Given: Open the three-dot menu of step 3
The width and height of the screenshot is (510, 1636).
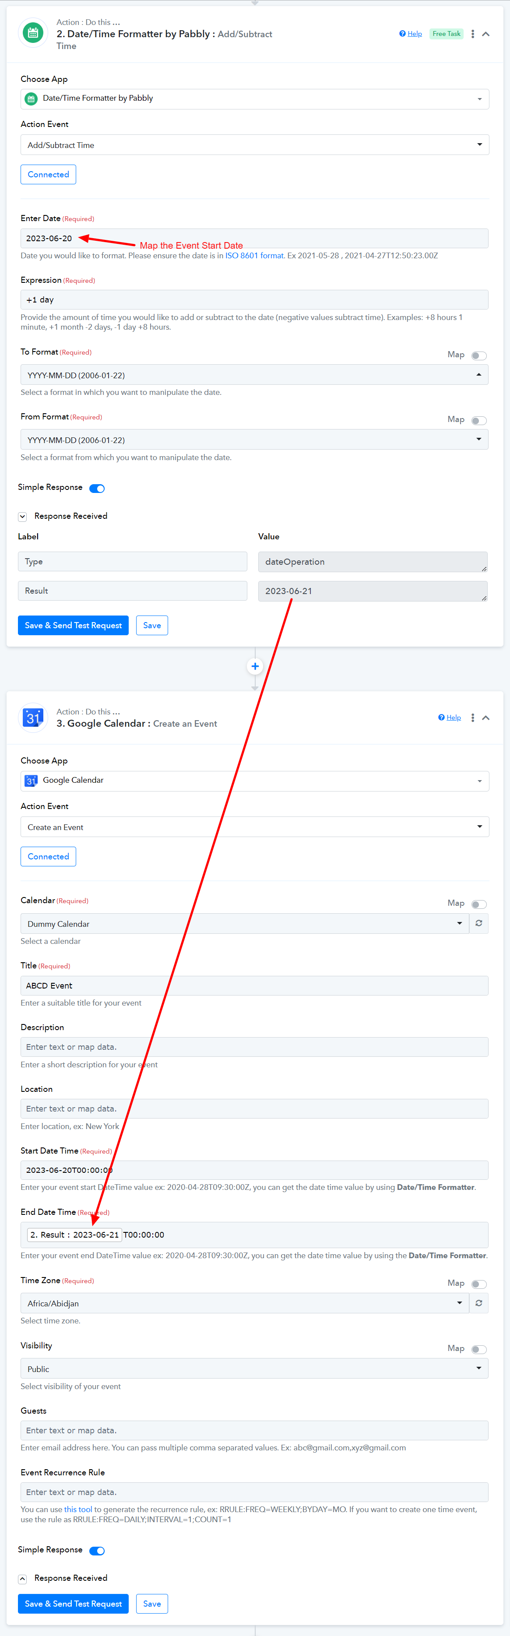Looking at the screenshot, I should coord(472,718).
